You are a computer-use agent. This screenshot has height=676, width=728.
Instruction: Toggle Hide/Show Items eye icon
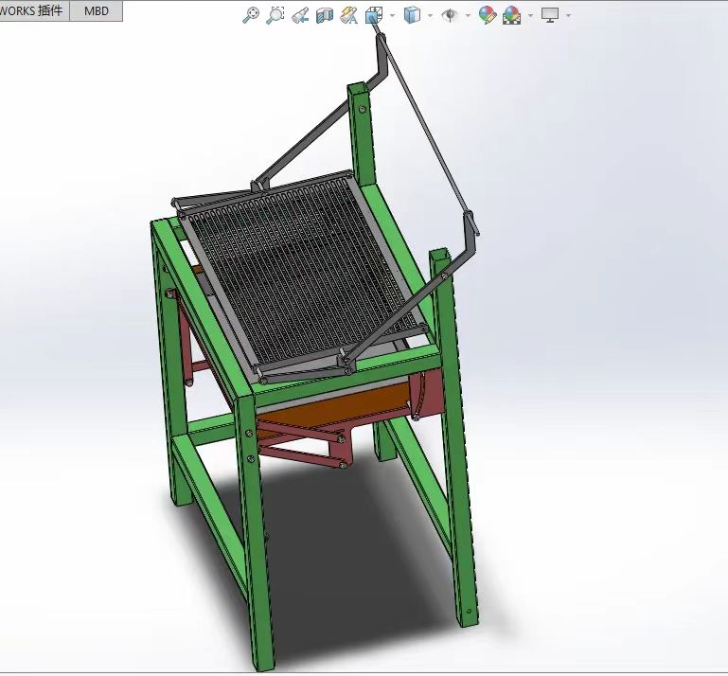(450, 15)
